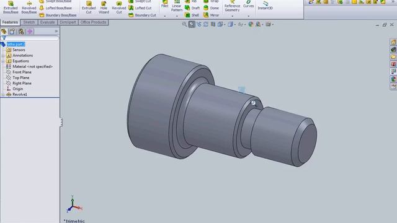Image resolution: width=397 pixels, height=223 pixels.
Task: Select Material <not specified> entry
Action: 33,66
